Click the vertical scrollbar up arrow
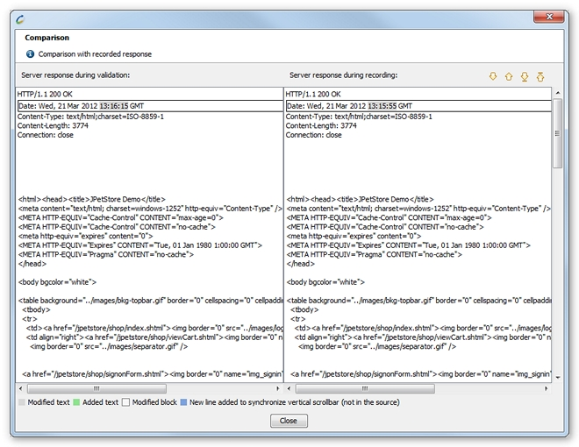 [x=557, y=93]
